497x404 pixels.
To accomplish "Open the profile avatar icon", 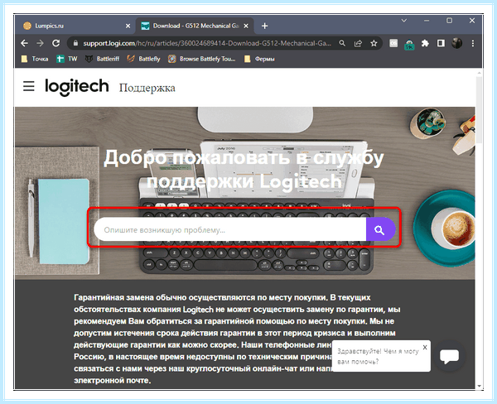I will [x=456, y=43].
